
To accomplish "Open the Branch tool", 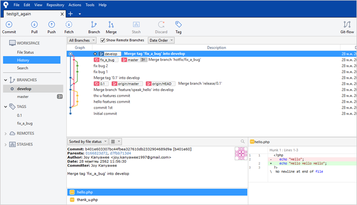I will pos(94,28).
